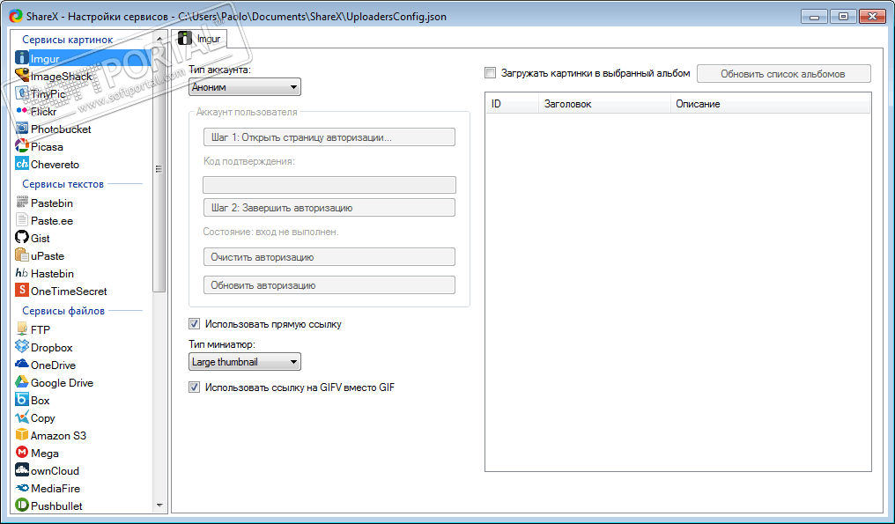The image size is (895, 524).
Task: Click the services list scrollbar thumb
Action: [x=159, y=168]
